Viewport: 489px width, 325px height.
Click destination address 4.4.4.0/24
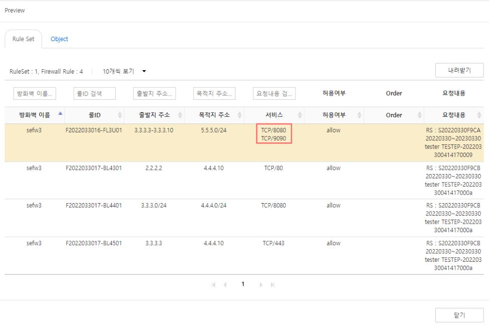214,206
